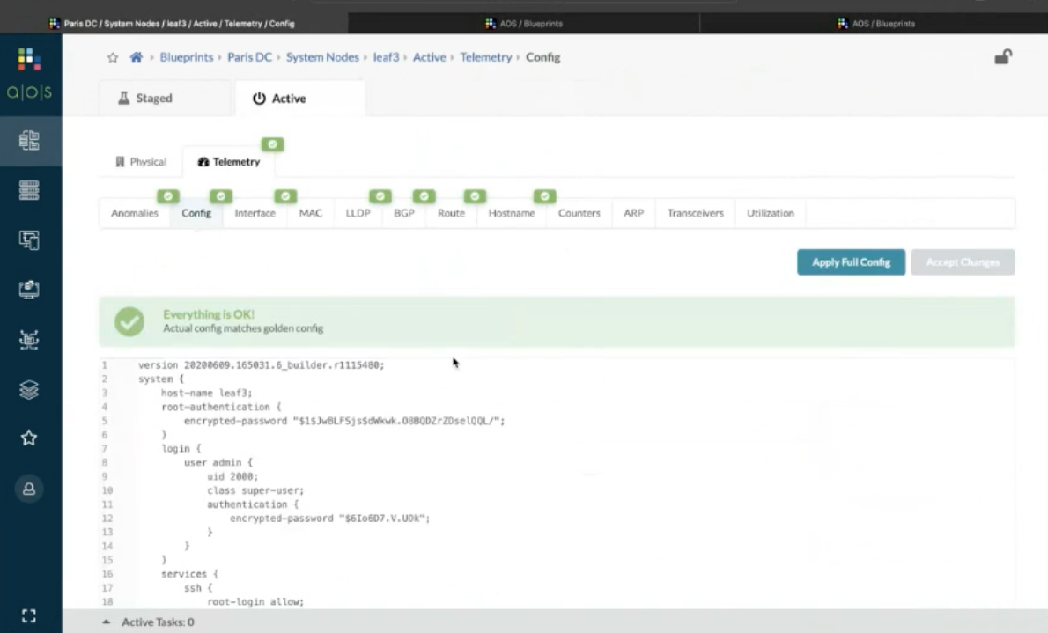Open the BGP telemetry tab

[x=403, y=213]
